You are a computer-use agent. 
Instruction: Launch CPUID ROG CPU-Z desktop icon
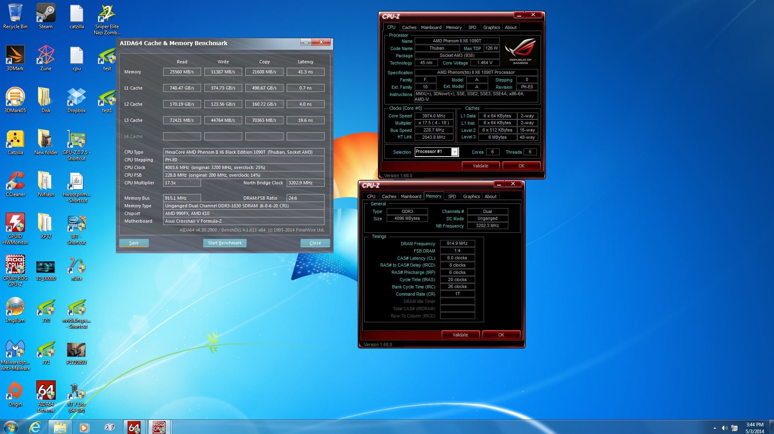(15, 271)
